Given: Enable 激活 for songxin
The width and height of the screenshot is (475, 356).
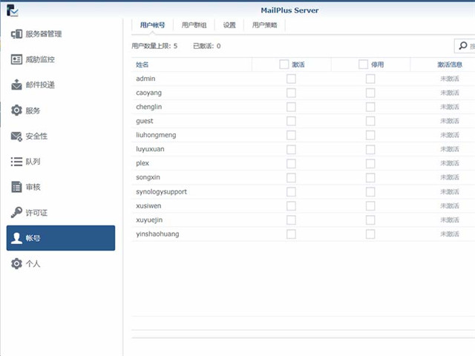Looking at the screenshot, I should pos(291,177).
